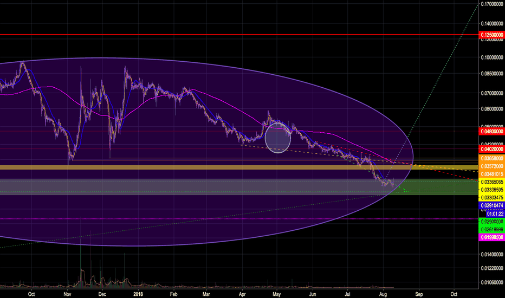
Task: Select the Feb label on time axis
Action: point(173,294)
